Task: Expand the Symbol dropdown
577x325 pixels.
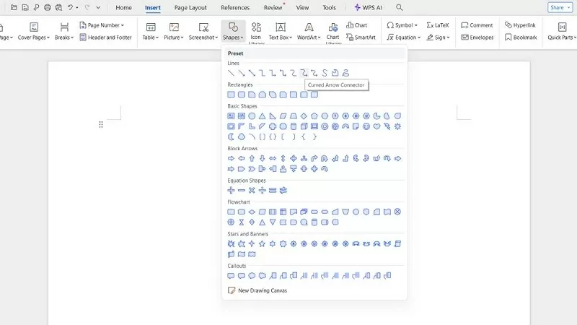Action: click(x=404, y=25)
